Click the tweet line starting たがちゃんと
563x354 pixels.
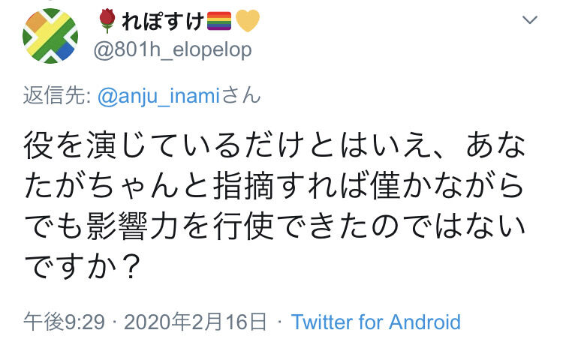point(275,185)
